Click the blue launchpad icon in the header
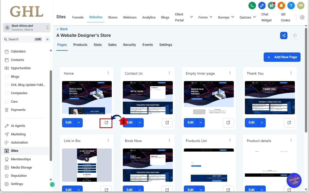309x193 pixels. (262, 5)
